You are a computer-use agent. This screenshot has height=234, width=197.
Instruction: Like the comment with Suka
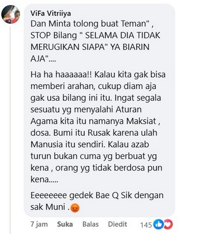(65, 224)
